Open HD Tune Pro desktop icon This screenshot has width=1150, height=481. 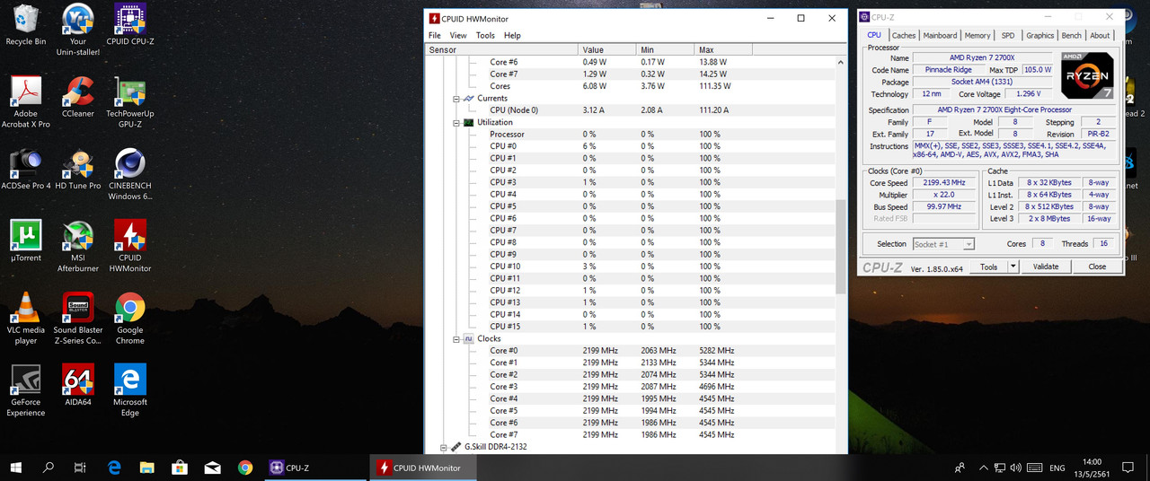coord(78,169)
